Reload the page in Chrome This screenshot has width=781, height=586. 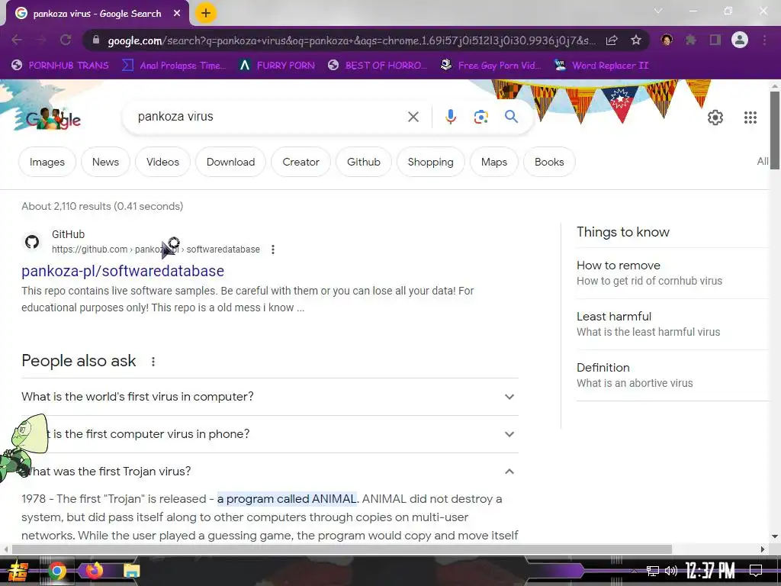click(66, 40)
